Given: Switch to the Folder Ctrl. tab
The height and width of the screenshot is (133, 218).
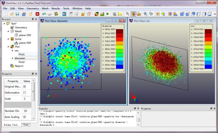Looking at the screenshot, I should click(11, 125).
